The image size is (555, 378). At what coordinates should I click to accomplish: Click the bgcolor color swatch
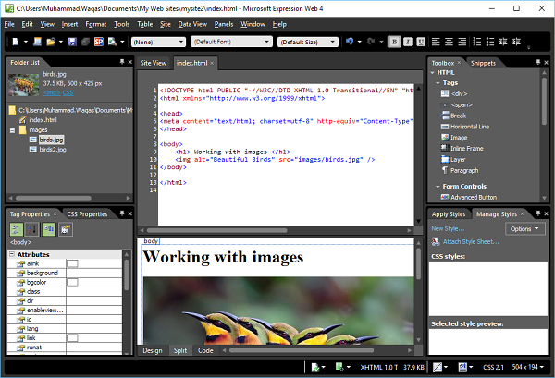tap(72, 282)
